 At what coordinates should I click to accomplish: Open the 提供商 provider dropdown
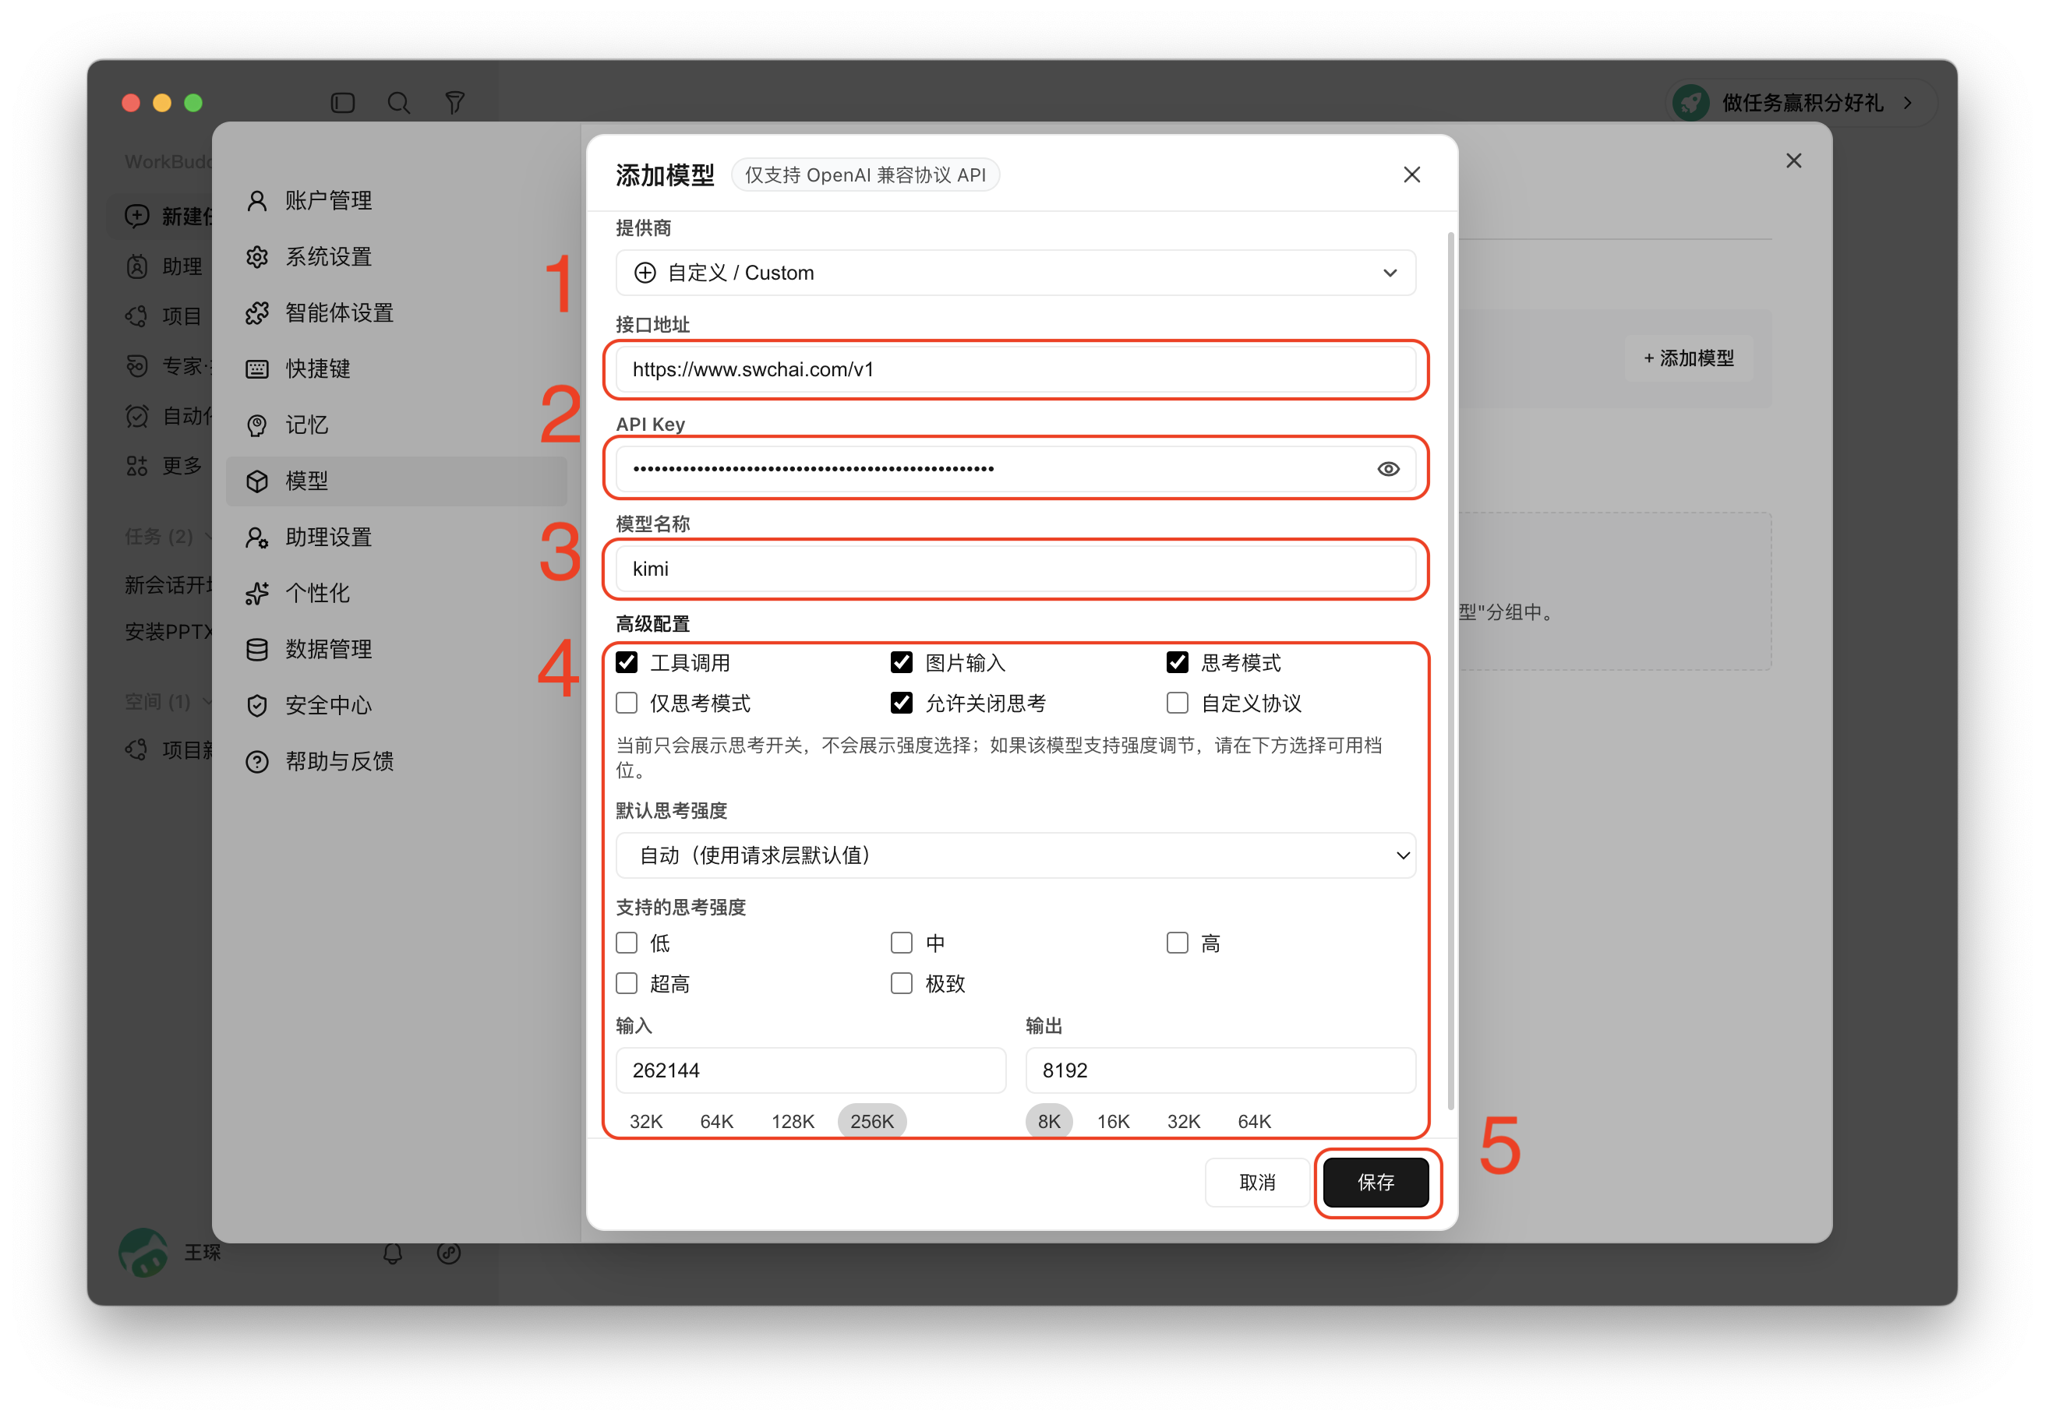pyautogui.click(x=1015, y=273)
